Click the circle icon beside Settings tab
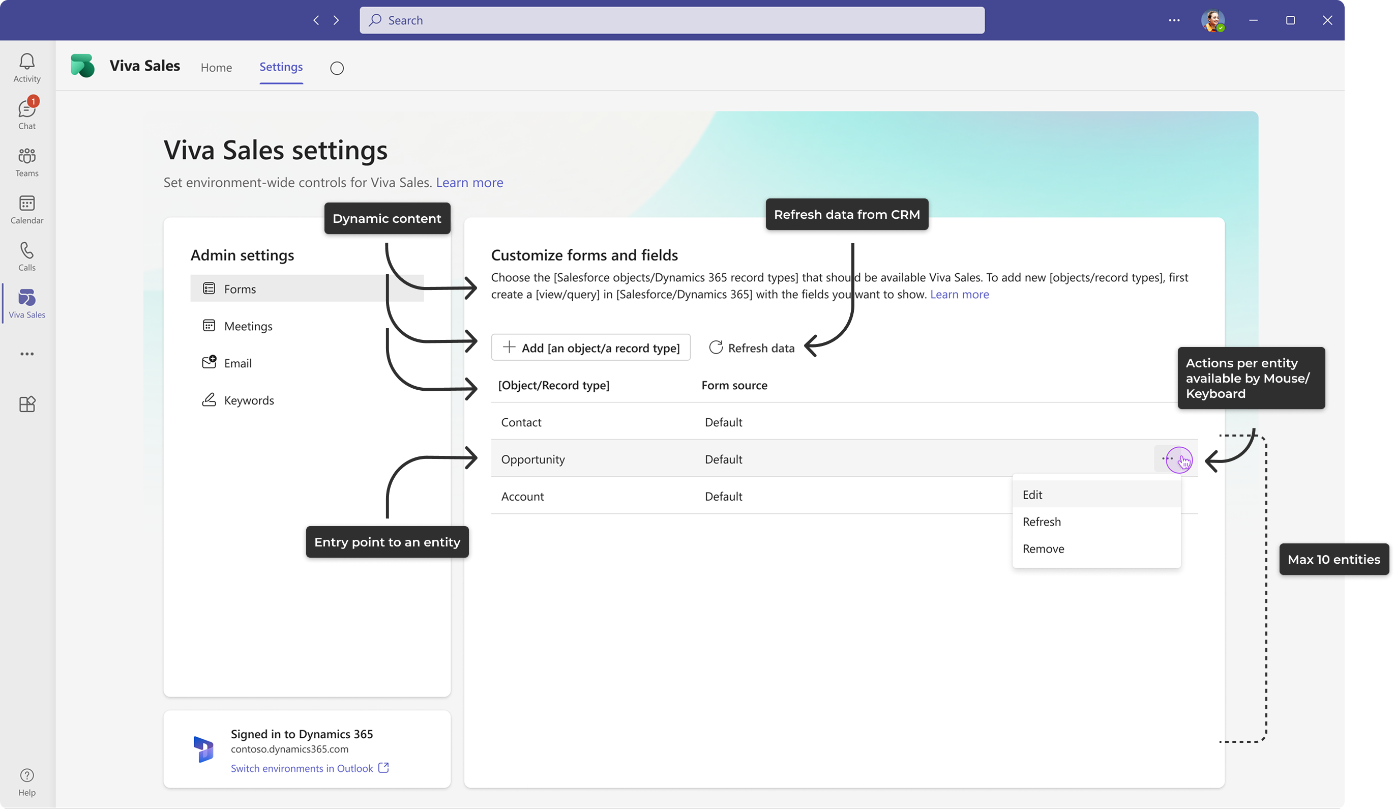Viewport: 1395px width, 809px height. (x=337, y=68)
